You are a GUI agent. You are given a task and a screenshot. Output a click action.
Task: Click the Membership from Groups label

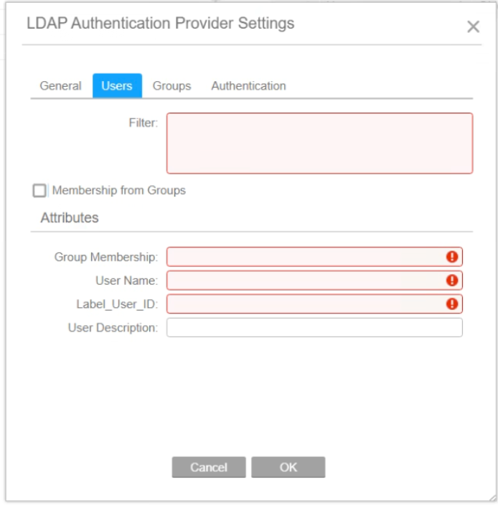pyautogui.click(x=119, y=190)
